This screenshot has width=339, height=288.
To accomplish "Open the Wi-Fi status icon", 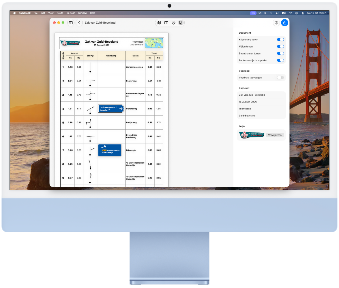I will pyautogui.click(x=291, y=13).
